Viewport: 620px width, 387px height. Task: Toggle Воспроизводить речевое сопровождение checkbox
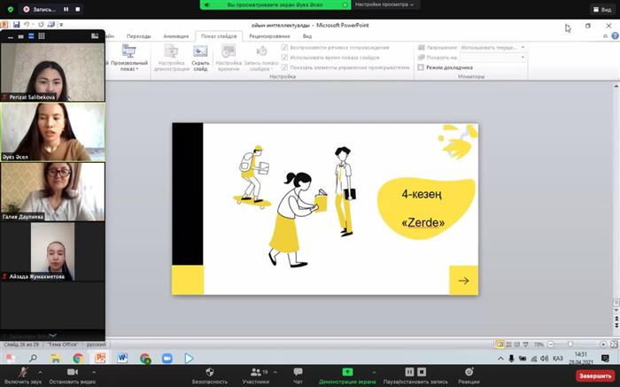284,47
